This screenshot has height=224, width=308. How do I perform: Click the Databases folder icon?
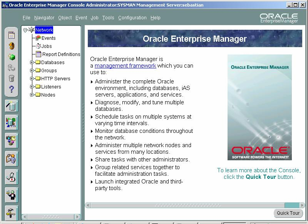(x=38, y=62)
